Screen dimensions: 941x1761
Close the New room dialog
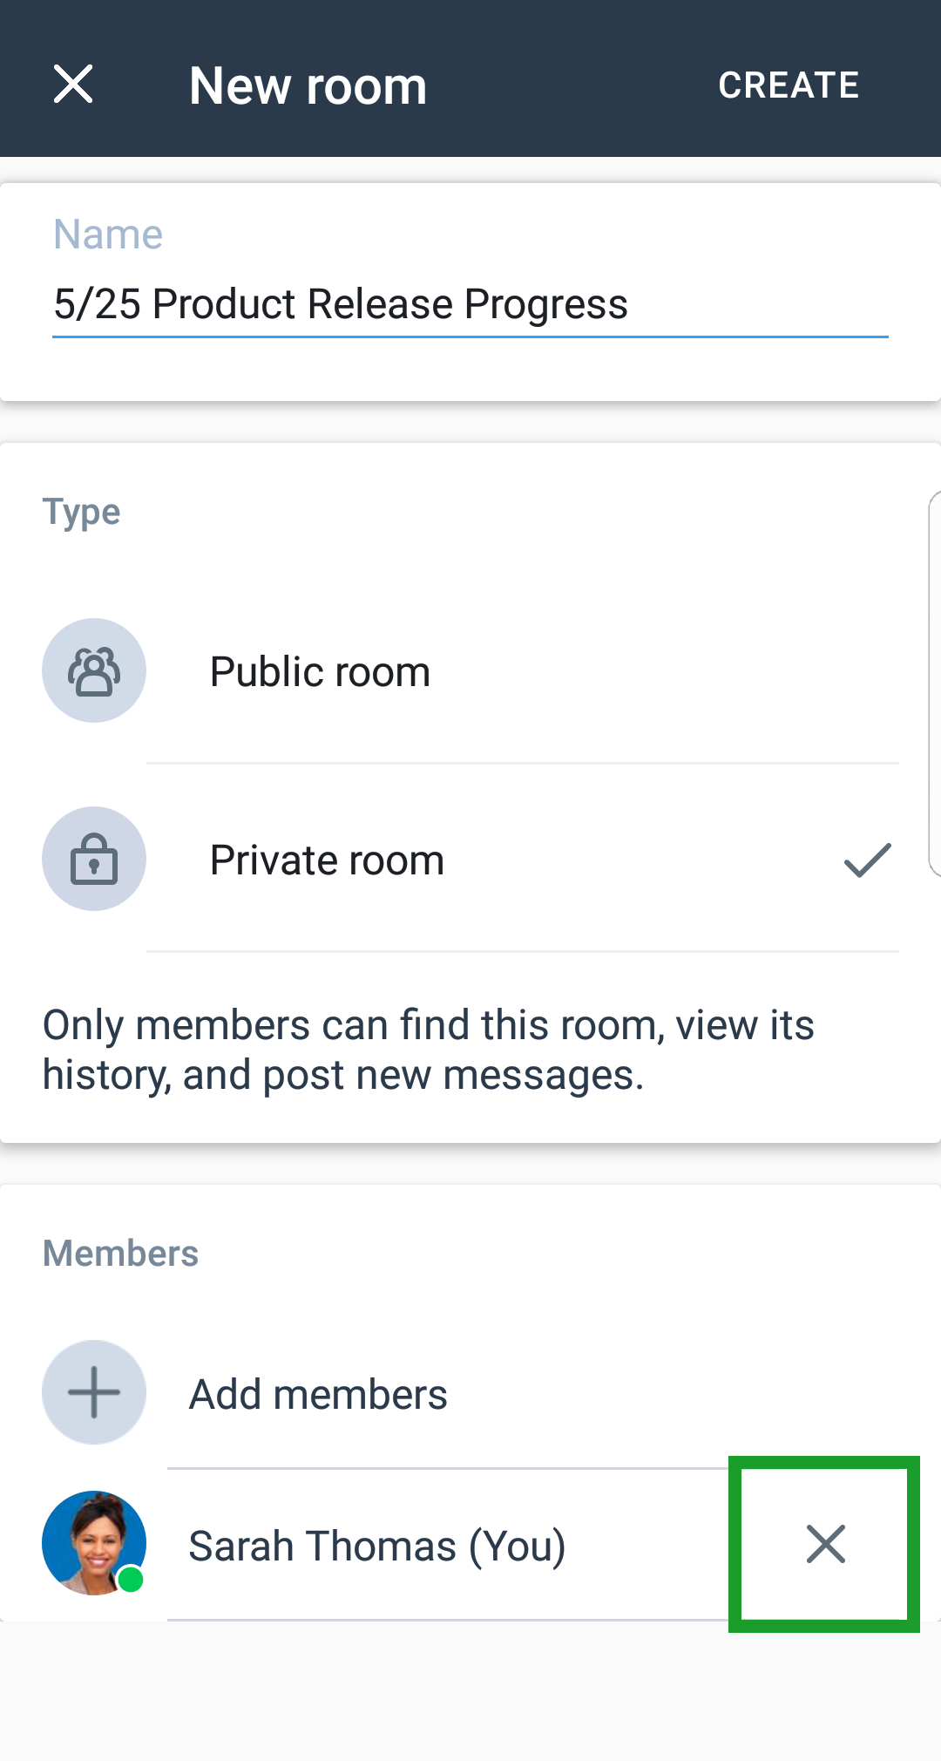pyautogui.click(x=73, y=85)
